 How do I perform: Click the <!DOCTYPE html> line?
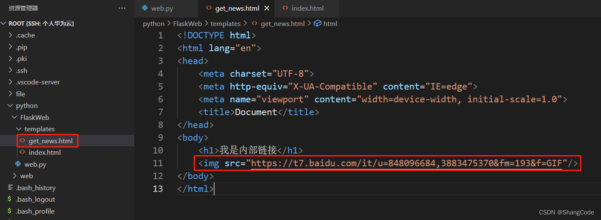[x=217, y=35]
